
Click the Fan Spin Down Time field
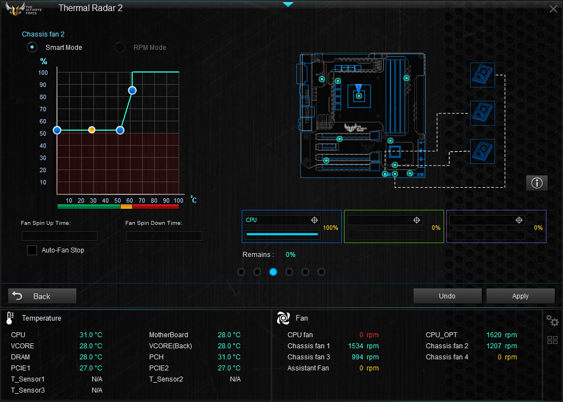[x=164, y=235]
